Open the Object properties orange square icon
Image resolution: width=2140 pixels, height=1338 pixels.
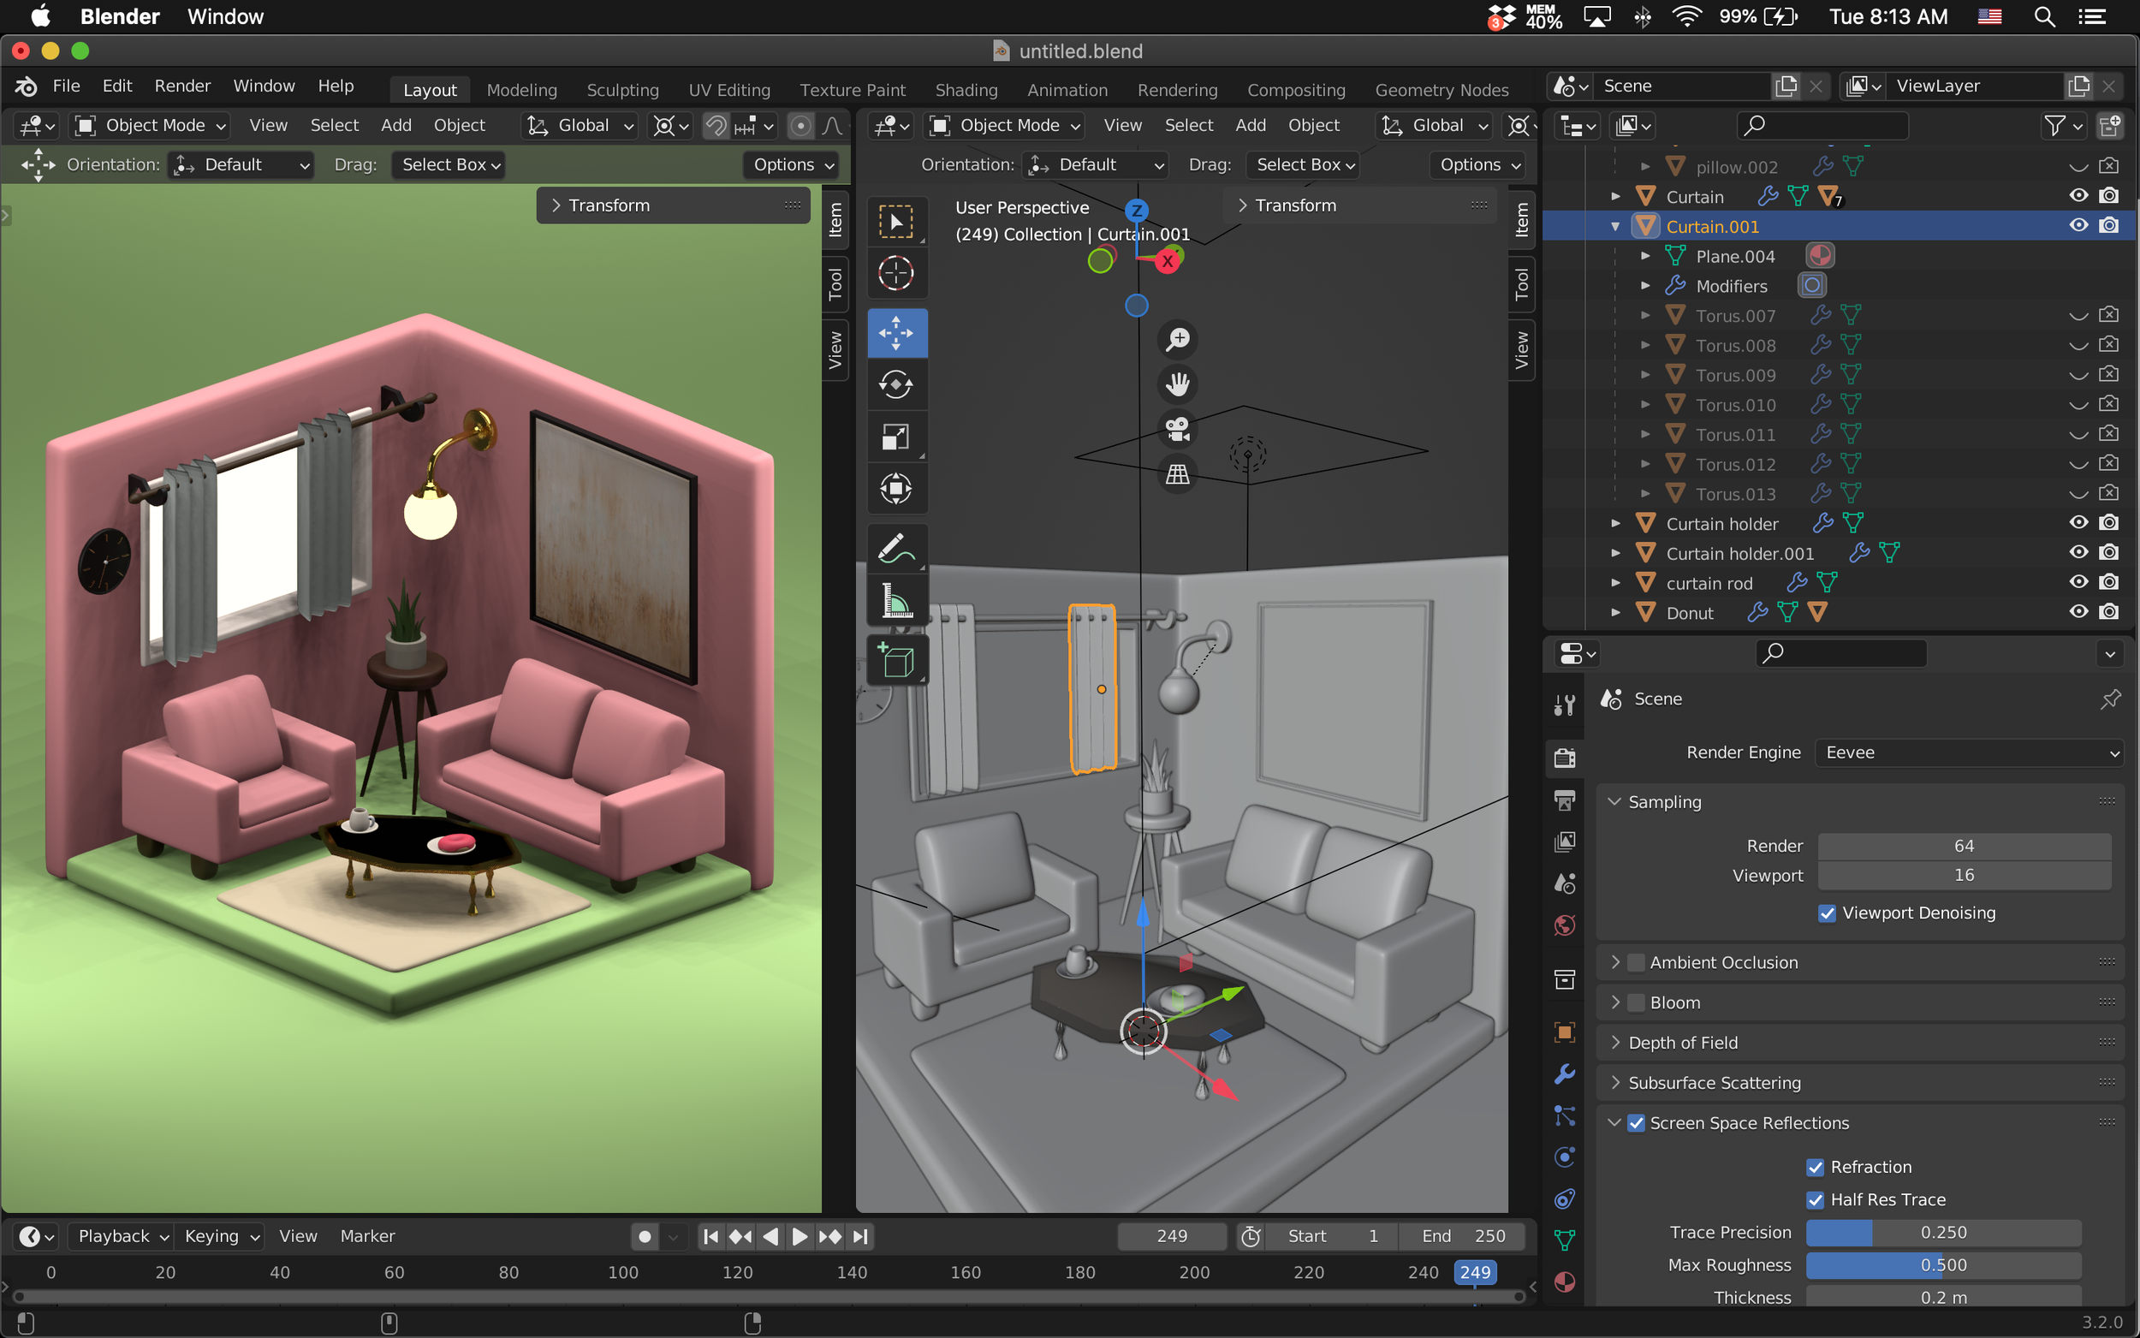(1564, 1032)
